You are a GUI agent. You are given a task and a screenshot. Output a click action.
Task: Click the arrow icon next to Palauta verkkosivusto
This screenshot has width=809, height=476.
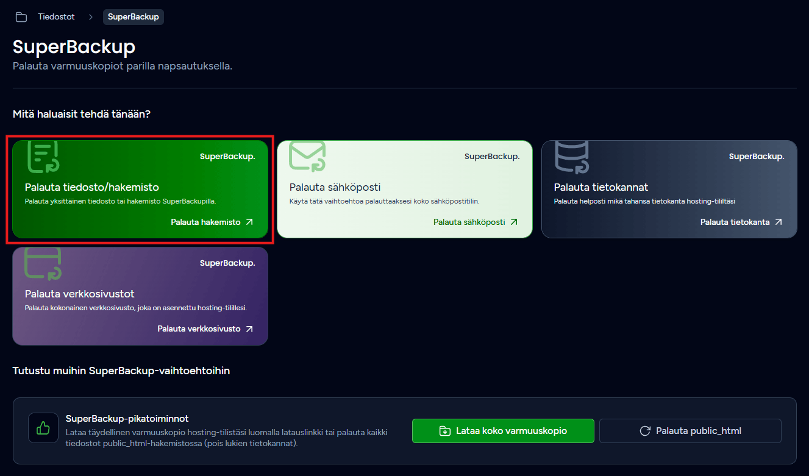pyautogui.click(x=249, y=329)
